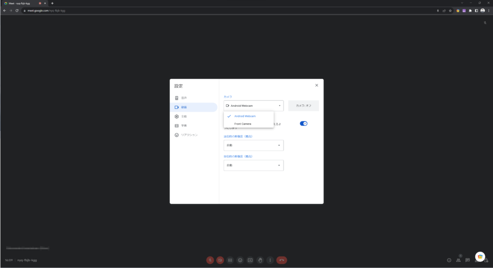This screenshot has height=268, width=493.
Task: Close the 設定 settings dialog
Action: tap(316, 86)
